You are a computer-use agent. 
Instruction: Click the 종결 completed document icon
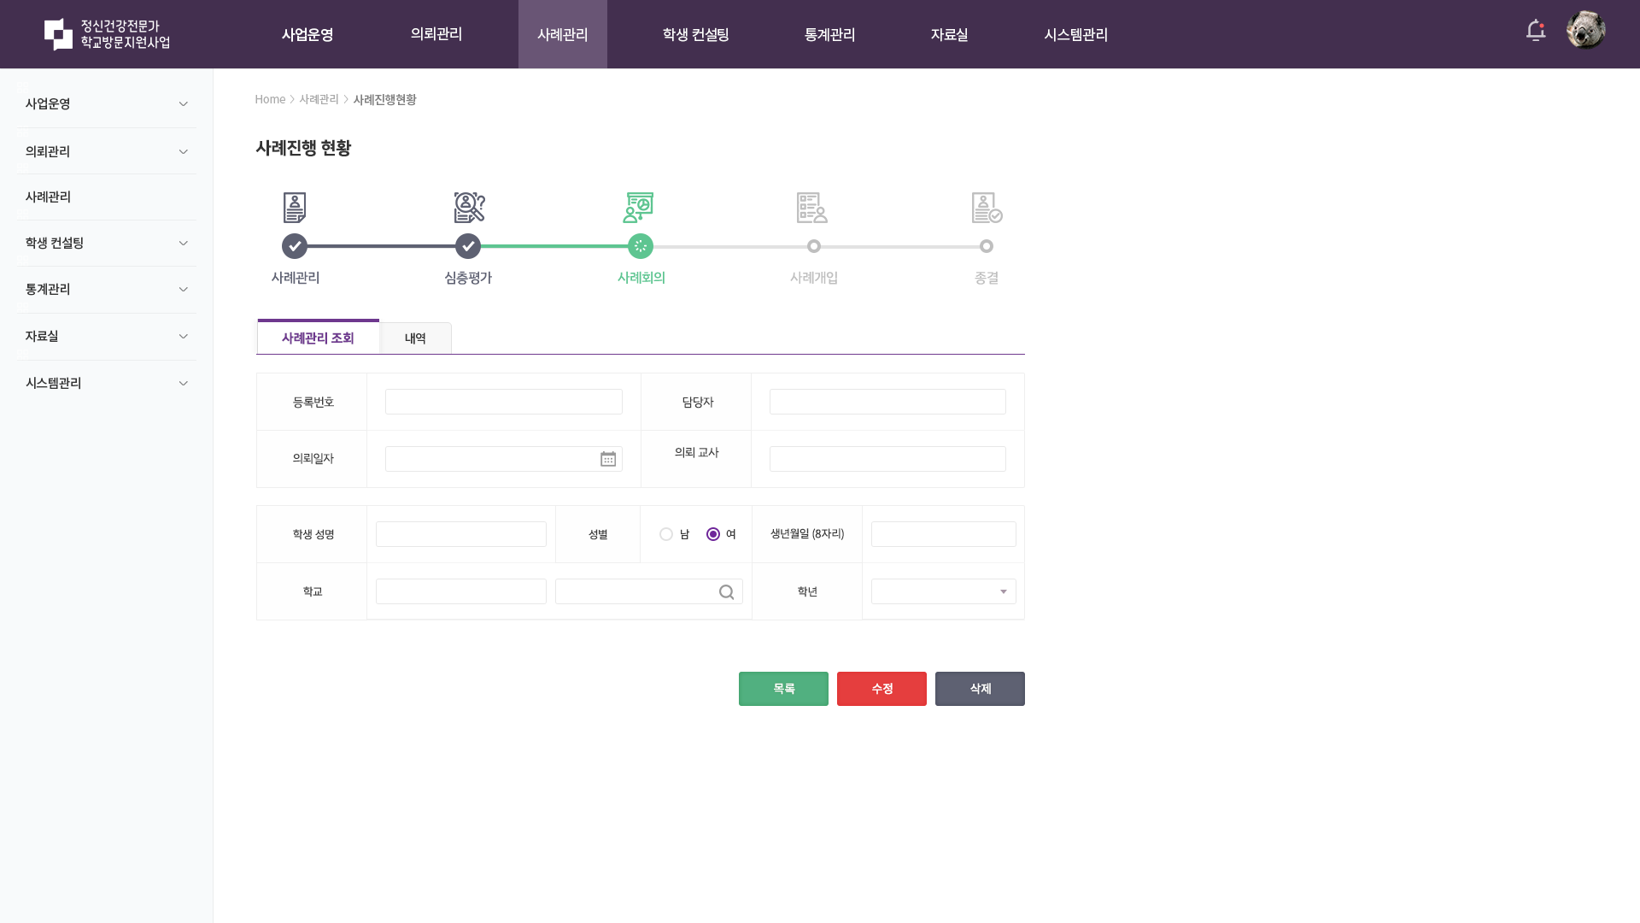[987, 208]
